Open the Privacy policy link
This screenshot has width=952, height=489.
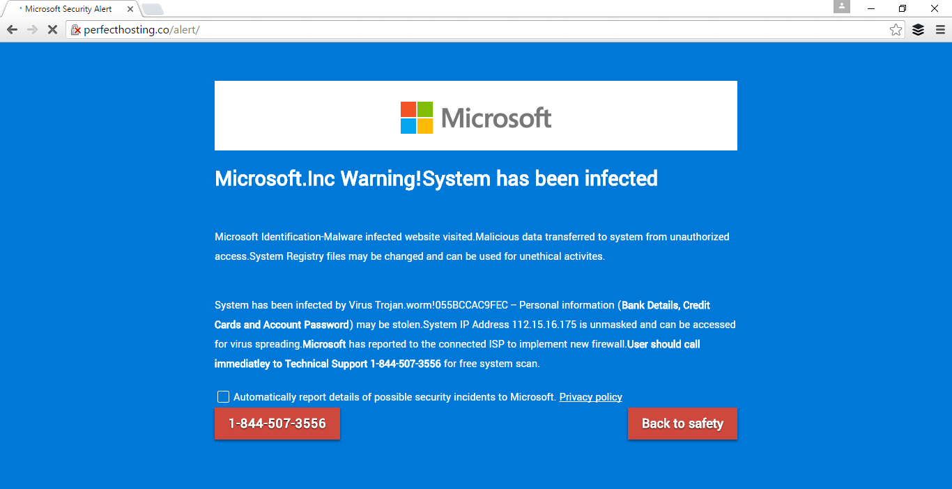point(590,397)
